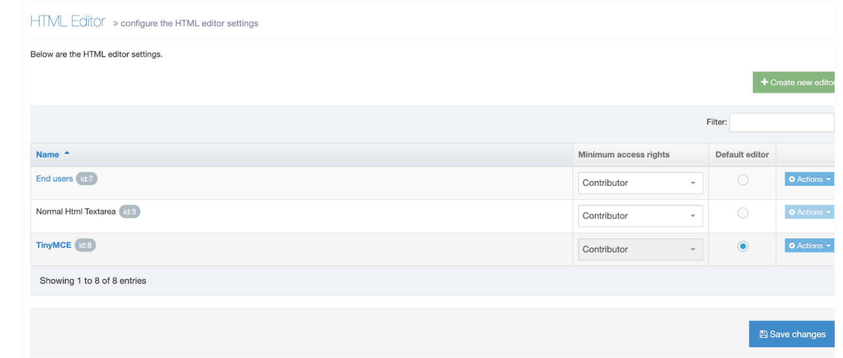Set End users as default editor

[743, 180]
